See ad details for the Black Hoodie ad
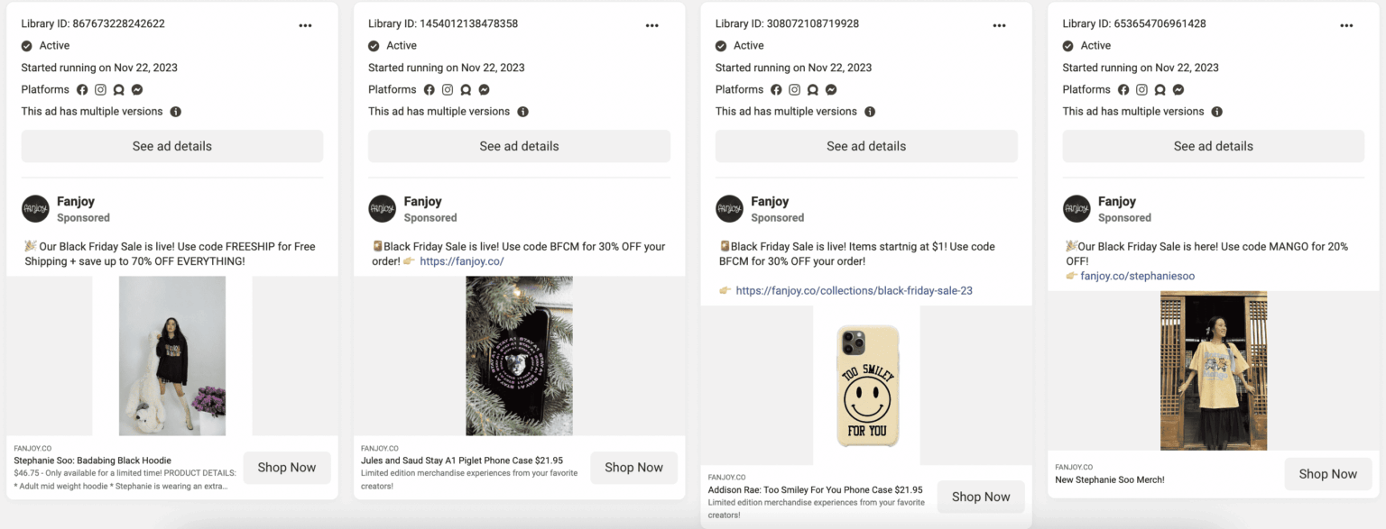This screenshot has width=1386, height=529. click(171, 146)
